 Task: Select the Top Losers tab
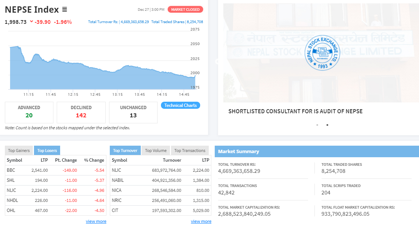(x=47, y=151)
